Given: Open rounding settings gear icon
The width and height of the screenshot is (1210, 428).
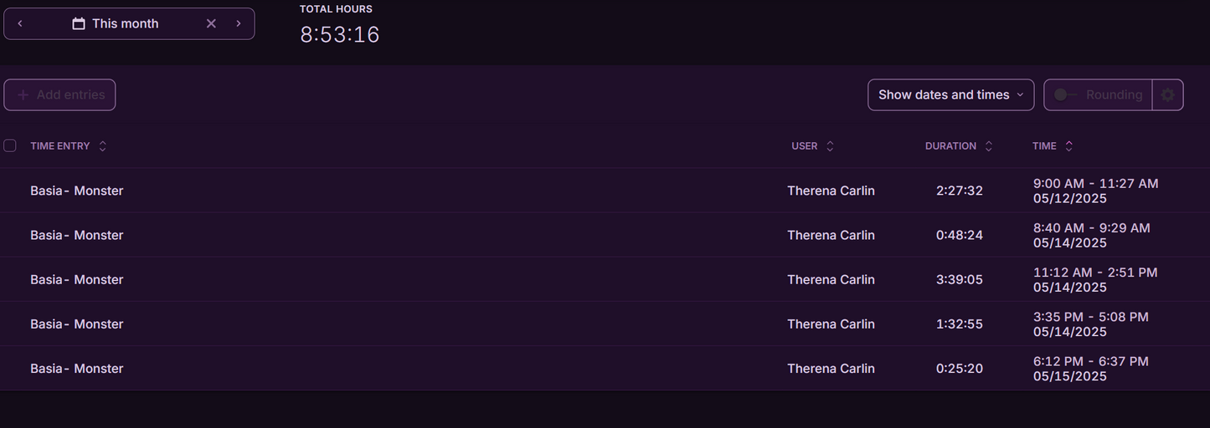Looking at the screenshot, I should [x=1167, y=95].
